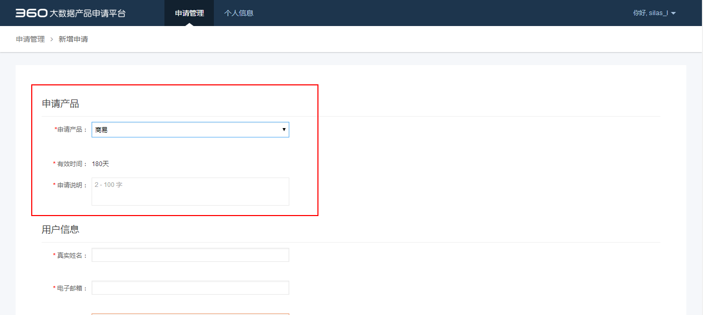The width and height of the screenshot is (703, 315).
Task: Click the 真实姓名 field label
Action: point(72,256)
